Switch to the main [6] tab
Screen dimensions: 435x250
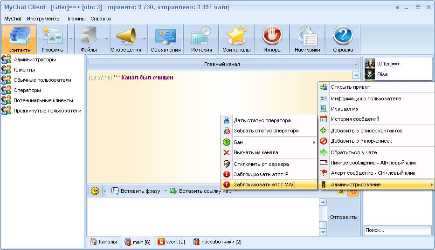(138, 242)
